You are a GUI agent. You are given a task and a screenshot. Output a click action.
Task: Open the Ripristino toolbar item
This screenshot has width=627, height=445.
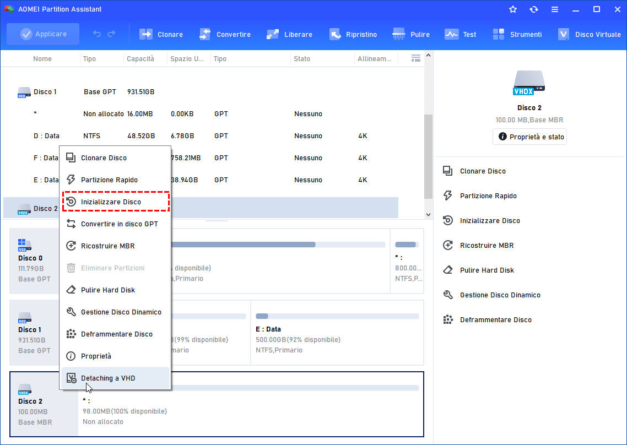(353, 34)
